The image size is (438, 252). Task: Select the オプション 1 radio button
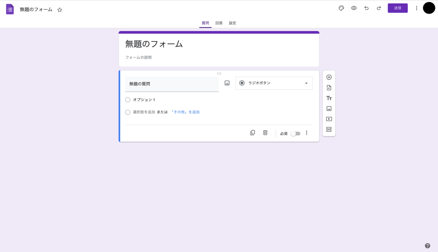128,100
